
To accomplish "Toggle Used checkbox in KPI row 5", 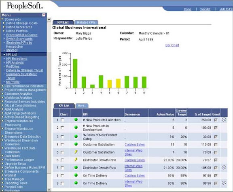I will pyautogui.click(x=216, y=152).
